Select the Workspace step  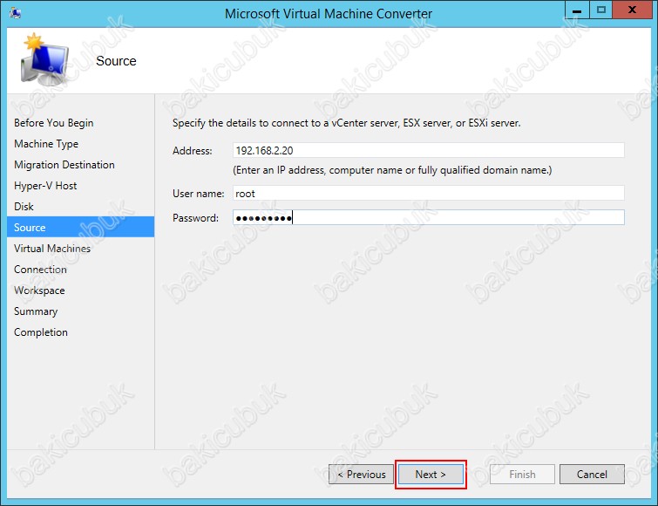(39, 291)
